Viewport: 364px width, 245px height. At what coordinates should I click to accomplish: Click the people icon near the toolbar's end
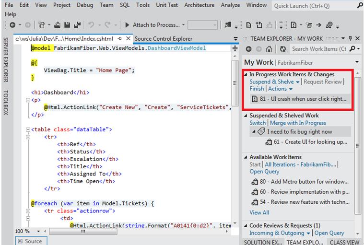point(329,25)
